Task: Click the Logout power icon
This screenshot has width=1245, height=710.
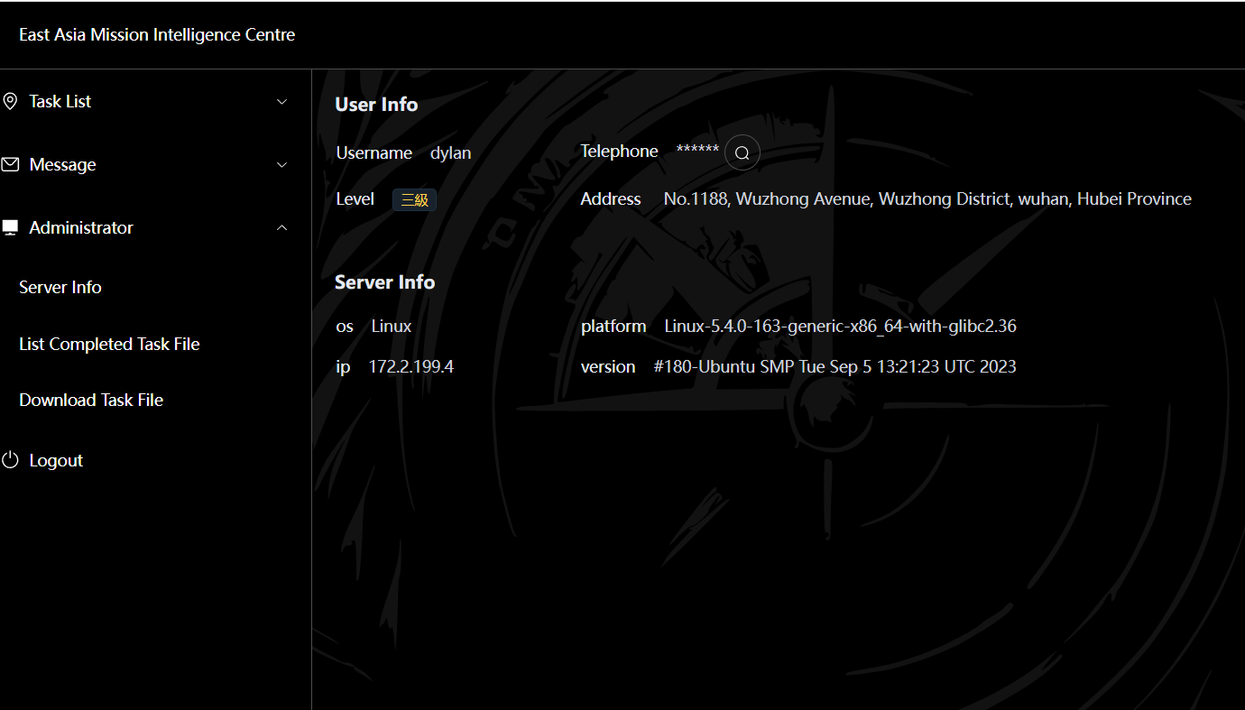Action: 10,460
